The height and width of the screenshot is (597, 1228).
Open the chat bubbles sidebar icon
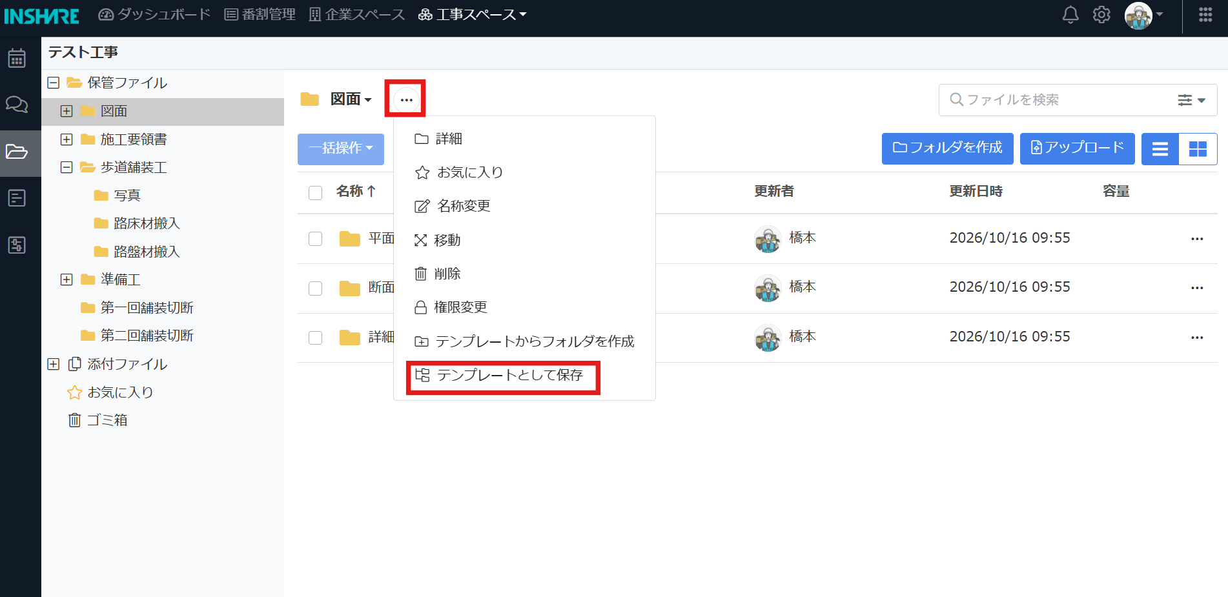(17, 104)
